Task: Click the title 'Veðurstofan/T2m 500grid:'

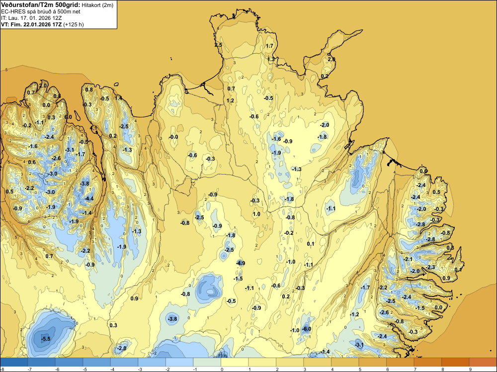Action: (x=41, y=5)
